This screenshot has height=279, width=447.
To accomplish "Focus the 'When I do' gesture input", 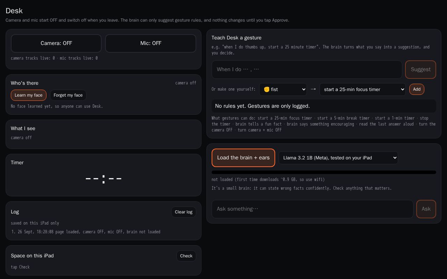I will (x=307, y=69).
